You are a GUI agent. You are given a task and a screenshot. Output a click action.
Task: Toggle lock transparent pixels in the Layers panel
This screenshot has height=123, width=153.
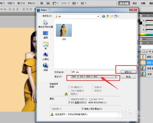[144, 52]
